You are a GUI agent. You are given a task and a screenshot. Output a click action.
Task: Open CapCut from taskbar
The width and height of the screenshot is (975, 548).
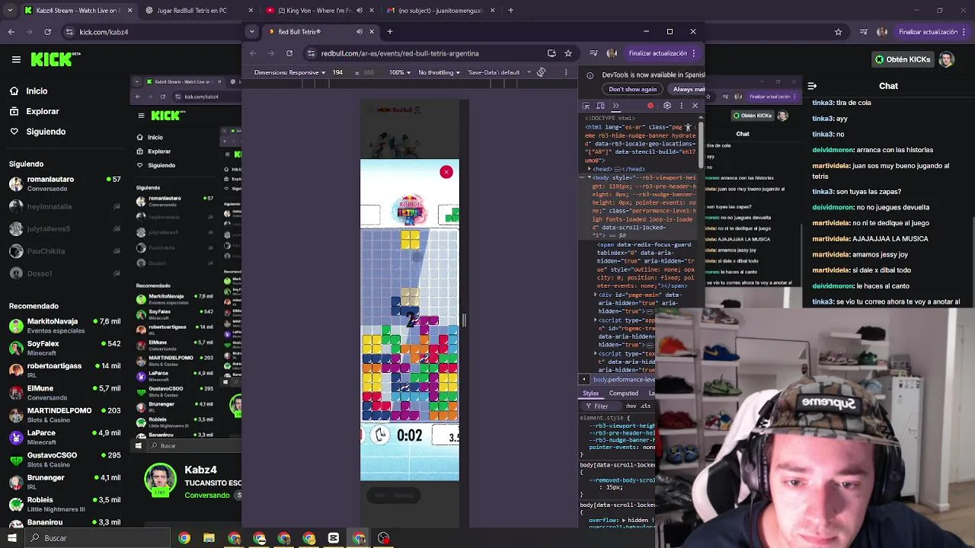pos(334,538)
